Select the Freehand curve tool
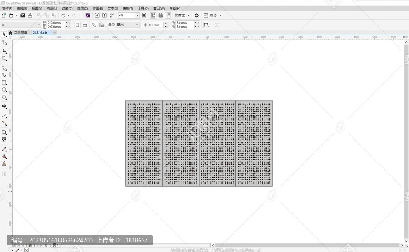Image resolution: width=409 pixels, height=252 pixels. [x=4, y=68]
